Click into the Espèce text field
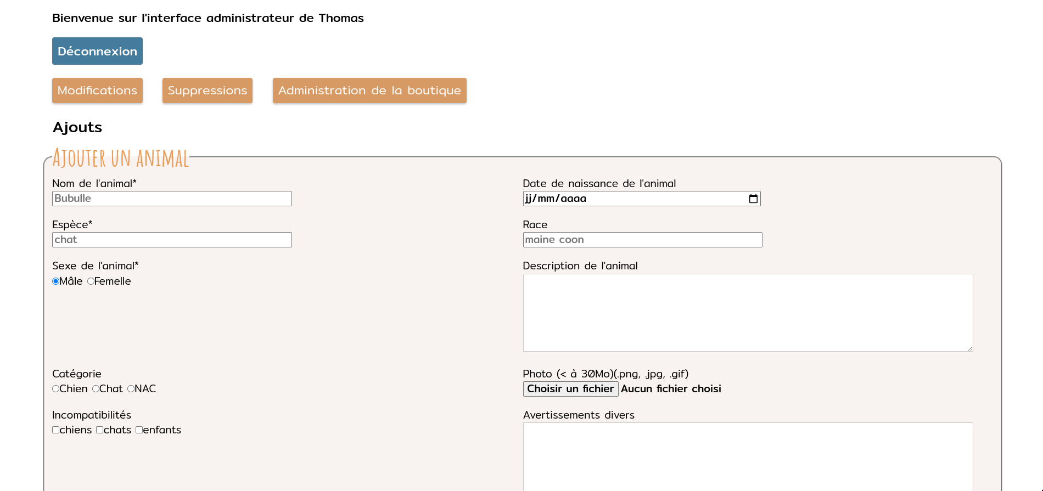This screenshot has height=491, width=1043. click(x=172, y=240)
